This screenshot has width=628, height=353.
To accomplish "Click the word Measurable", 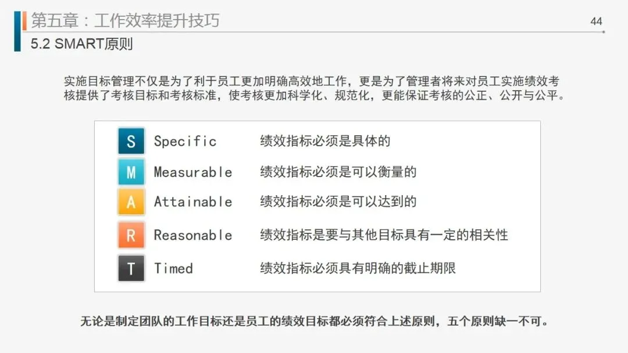I will pos(192,172).
